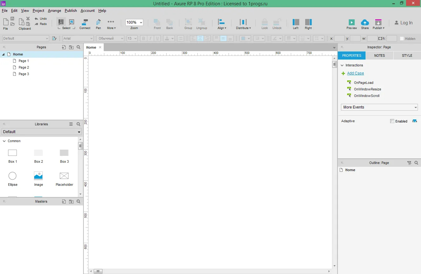421x274 pixels.
Task: Collapse the Interactions section
Action: coord(342,65)
